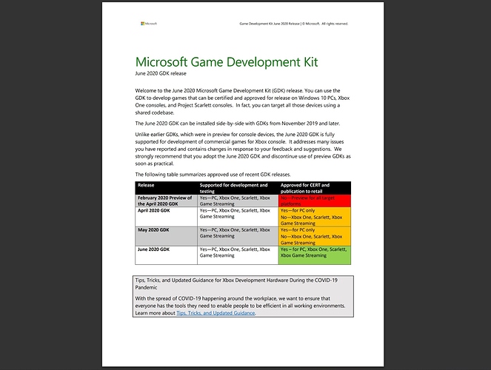
Task: Click 'The following table summarizes approved use' sentence
Action: pos(213,175)
